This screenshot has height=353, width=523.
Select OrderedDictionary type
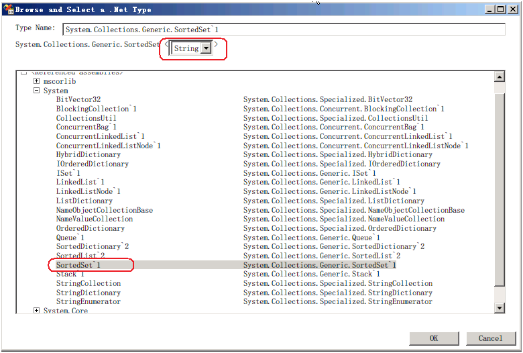(91, 228)
